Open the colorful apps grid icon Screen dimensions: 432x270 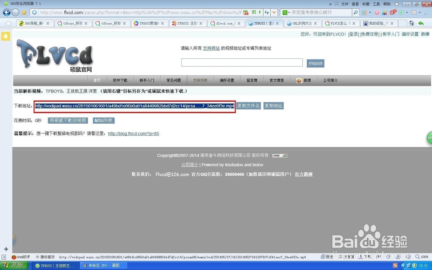(x=365, y=13)
